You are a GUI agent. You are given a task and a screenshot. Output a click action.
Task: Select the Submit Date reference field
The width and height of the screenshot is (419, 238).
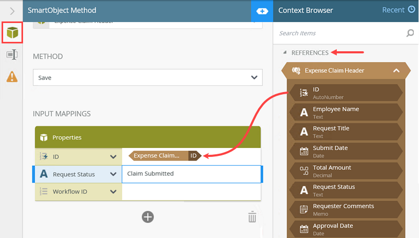click(346, 151)
